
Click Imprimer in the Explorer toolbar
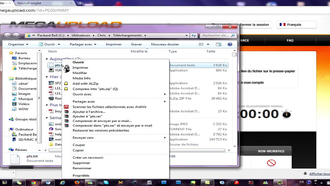[x=114, y=44]
